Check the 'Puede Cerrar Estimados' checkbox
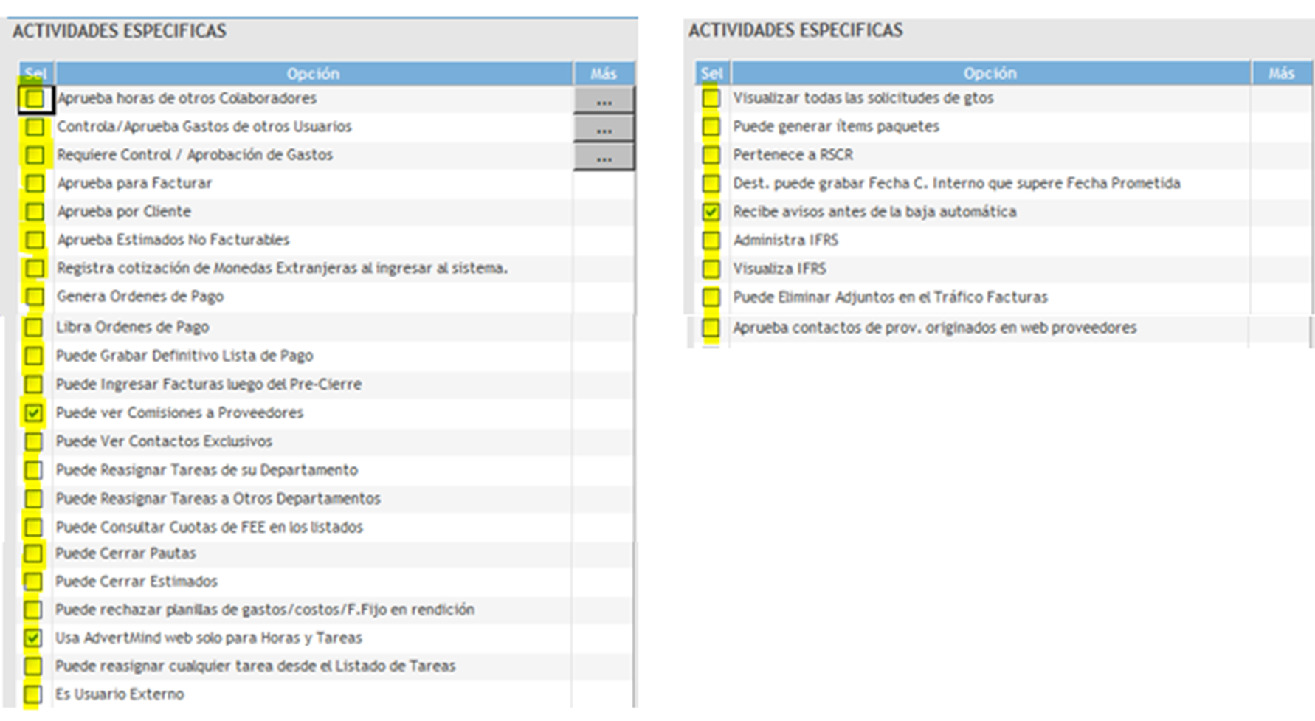The image size is (1315, 721). [x=33, y=582]
